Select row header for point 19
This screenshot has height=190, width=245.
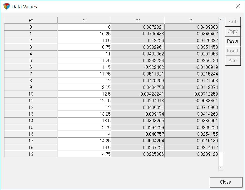(31, 154)
